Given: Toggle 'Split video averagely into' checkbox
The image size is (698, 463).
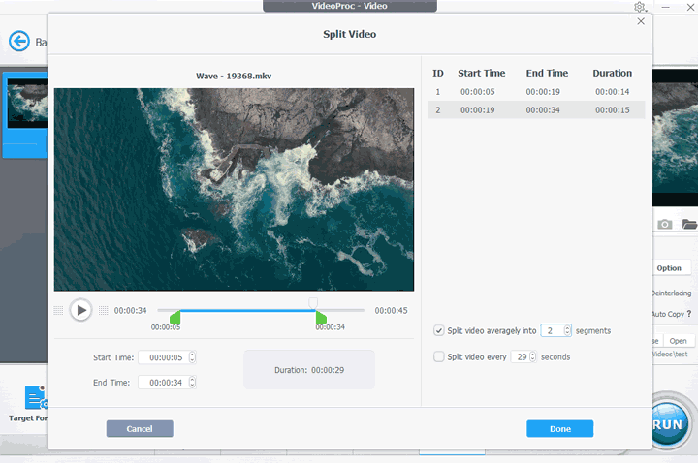Looking at the screenshot, I should click(x=439, y=330).
